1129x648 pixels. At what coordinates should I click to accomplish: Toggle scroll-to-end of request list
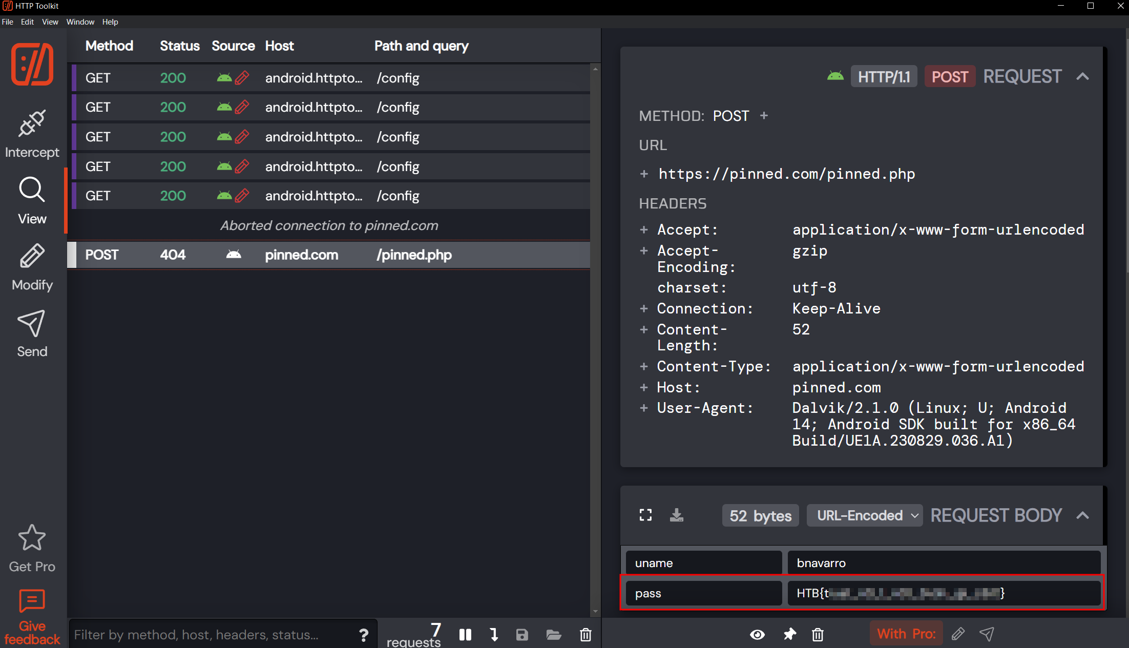[x=494, y=635]
